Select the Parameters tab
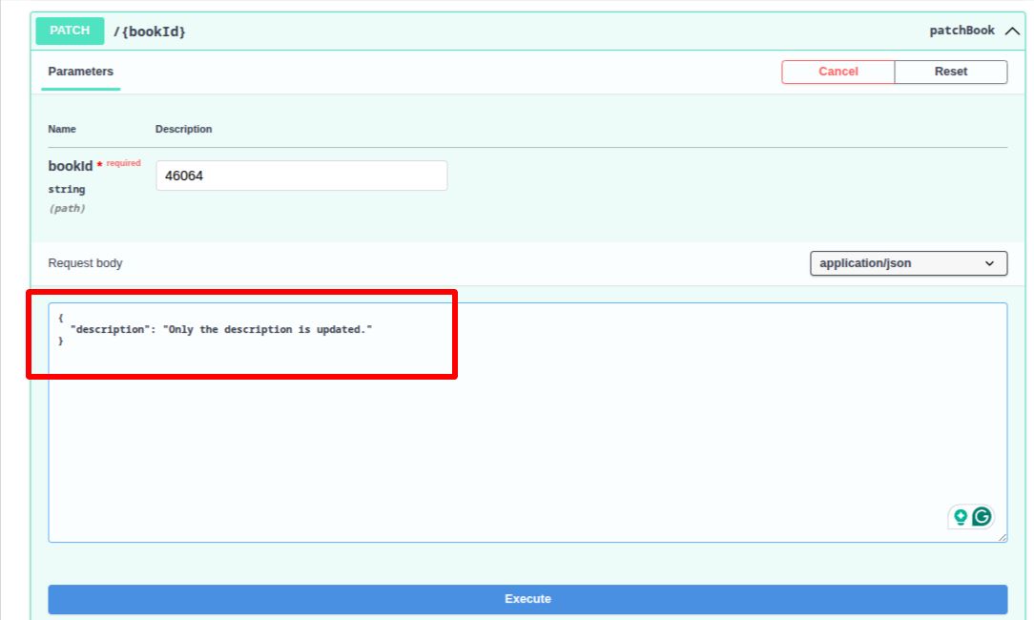 point(80,72)
